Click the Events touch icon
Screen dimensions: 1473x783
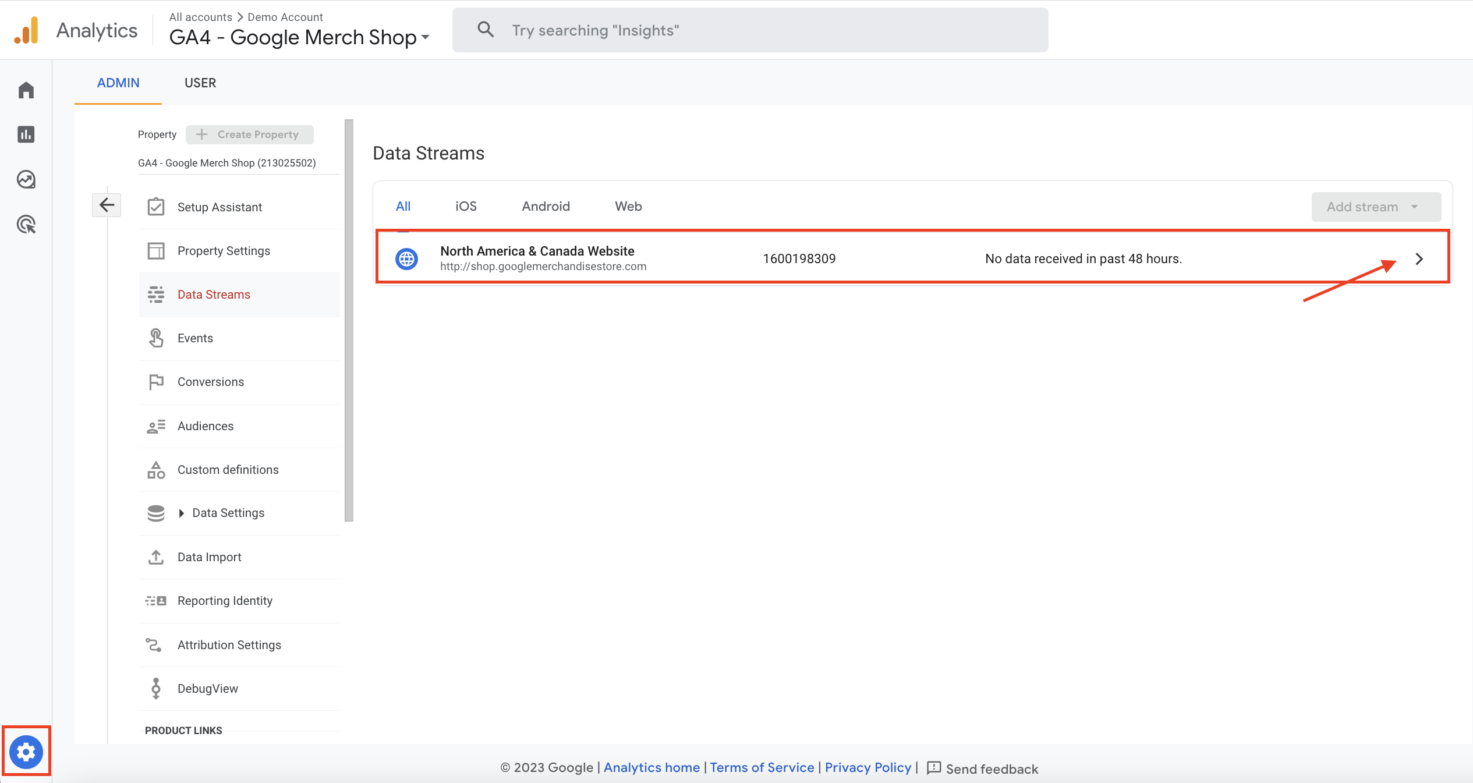point(156,338)
